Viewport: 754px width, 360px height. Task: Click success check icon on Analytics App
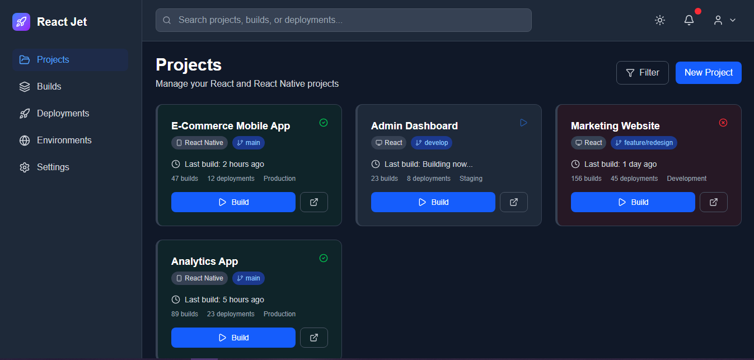pyautogui.click(x=324, y=258)
